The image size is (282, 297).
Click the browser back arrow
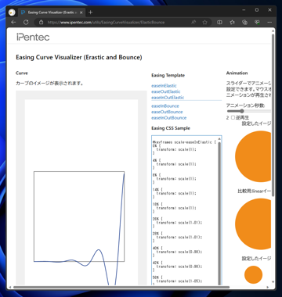13,23
